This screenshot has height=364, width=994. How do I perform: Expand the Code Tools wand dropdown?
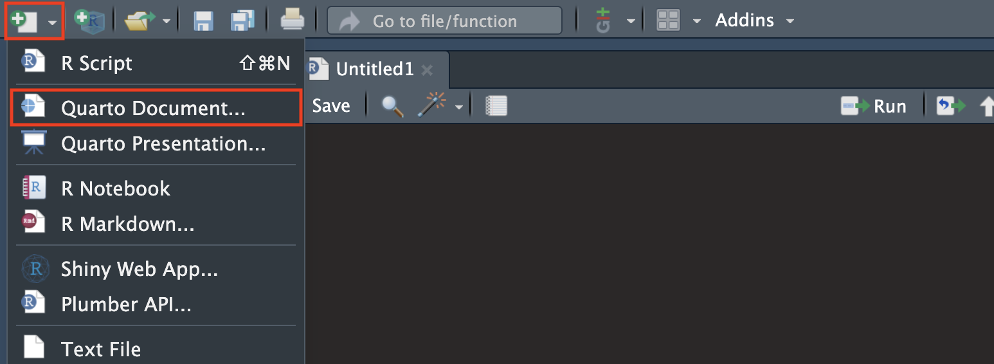tap(458, 107)
